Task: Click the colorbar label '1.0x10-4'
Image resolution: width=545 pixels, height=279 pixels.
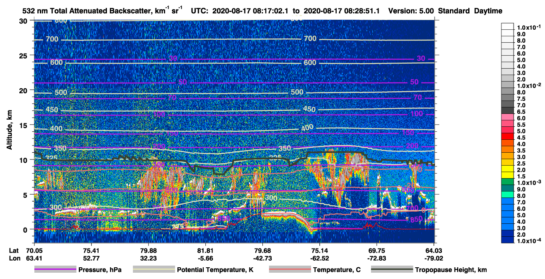Action: pos(530,240)
